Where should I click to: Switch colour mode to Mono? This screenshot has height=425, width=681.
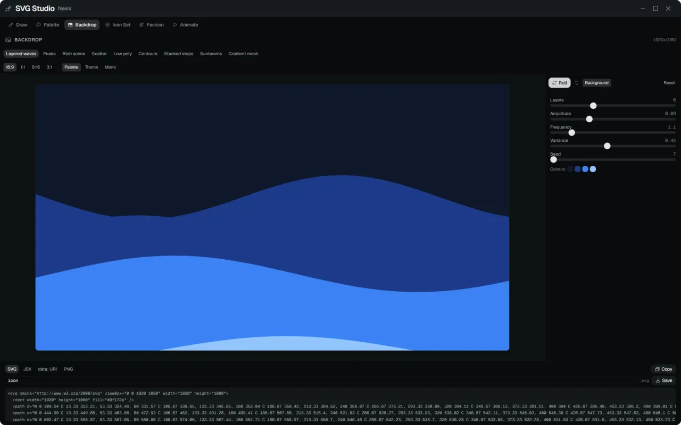pos(110,67)
